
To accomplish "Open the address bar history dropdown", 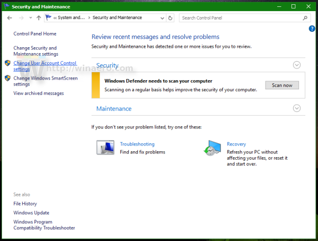I will (x=162, y=18).
